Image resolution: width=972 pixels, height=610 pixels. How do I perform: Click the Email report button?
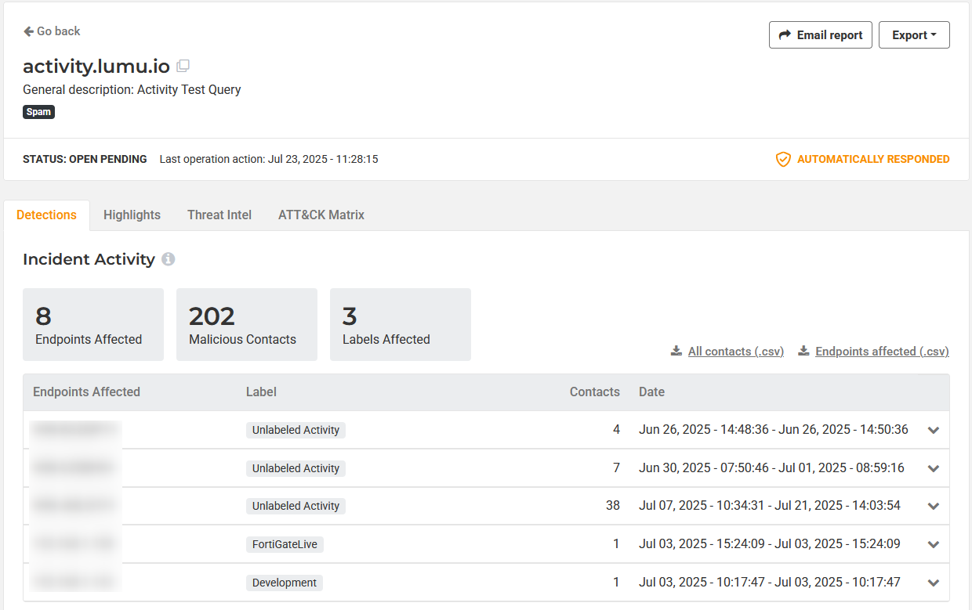[820, 35]
